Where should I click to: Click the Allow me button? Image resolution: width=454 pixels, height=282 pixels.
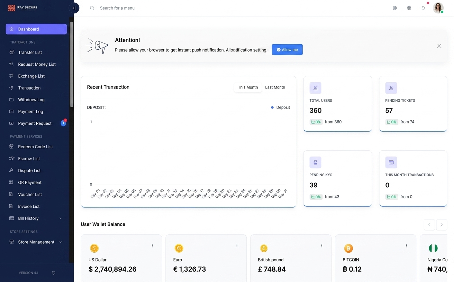[x=287, y=49]
